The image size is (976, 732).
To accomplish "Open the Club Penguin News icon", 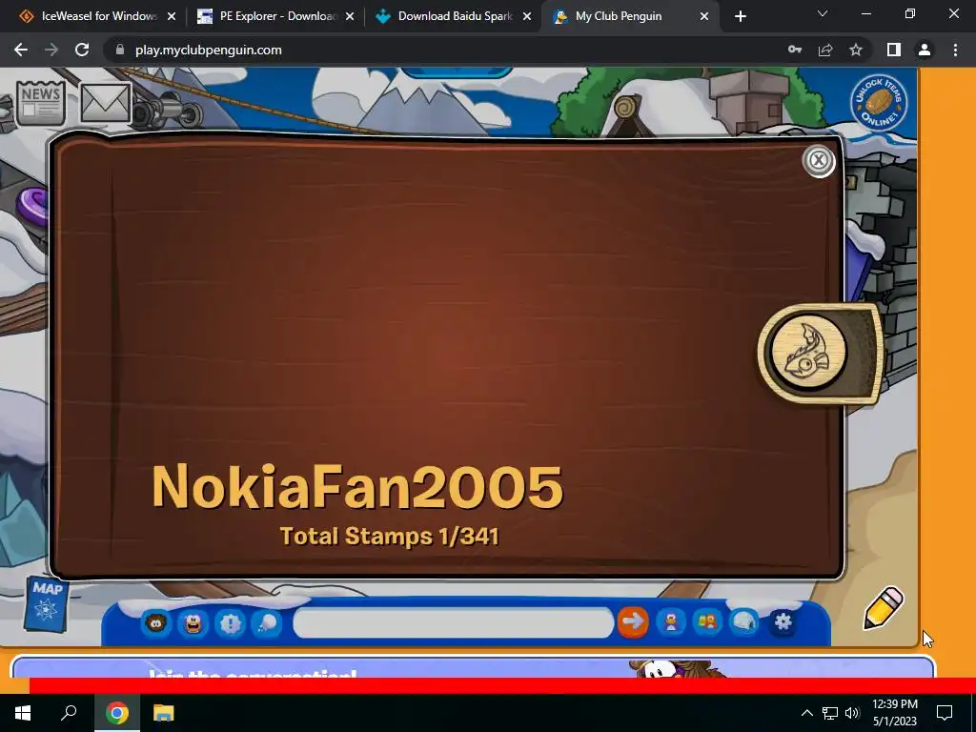I will coord(40,103).
